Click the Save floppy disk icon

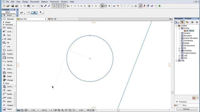[13, 6]
